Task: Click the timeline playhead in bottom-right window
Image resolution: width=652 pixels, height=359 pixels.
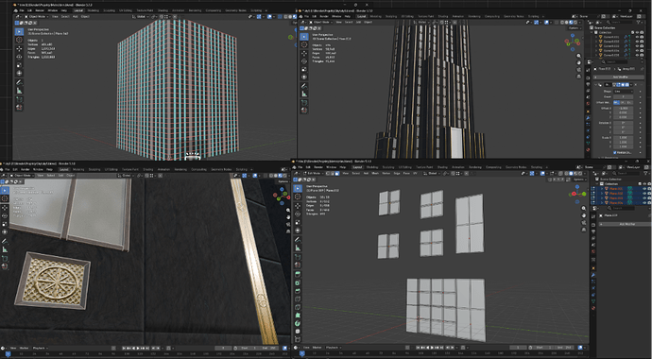Action: 302,353
